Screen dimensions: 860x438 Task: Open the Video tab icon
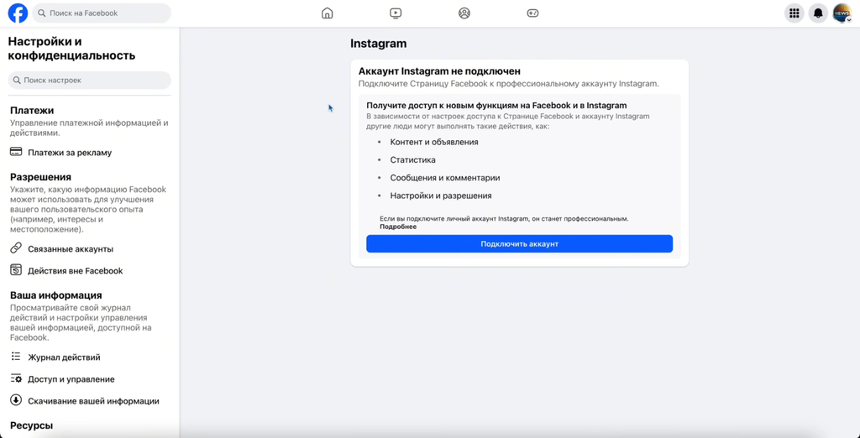(x=396, y=13)
